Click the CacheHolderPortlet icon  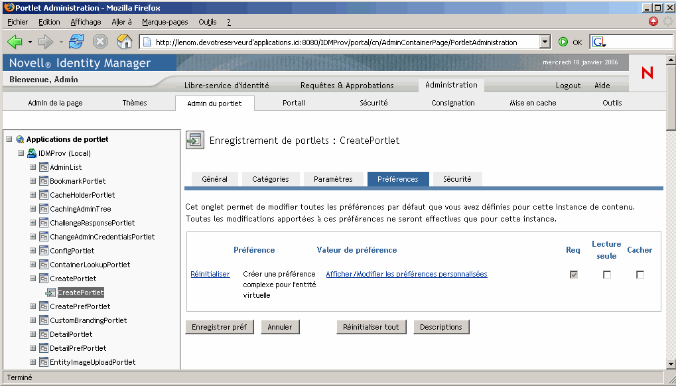(x=44, y=195)
